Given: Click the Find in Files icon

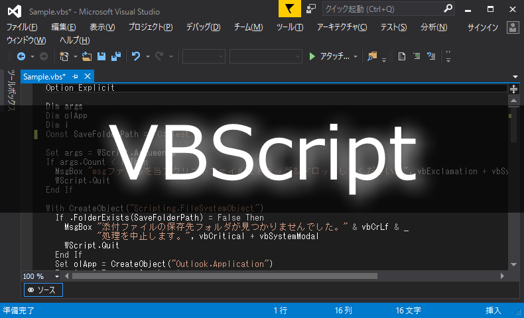Looking at the screenshot, I should pyautogui.click(x=372, y=56).
